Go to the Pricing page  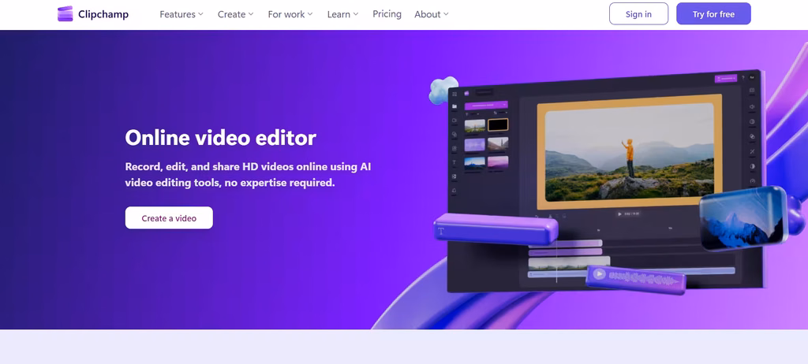tap(387, 14)
